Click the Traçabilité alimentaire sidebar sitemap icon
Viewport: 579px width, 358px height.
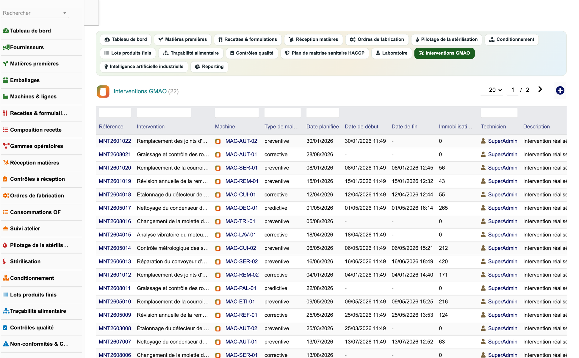click(6, 311)
